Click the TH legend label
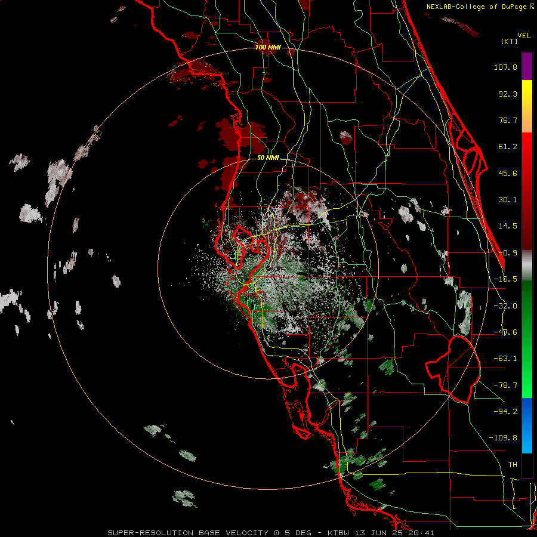This screenshot has width=537, height=537. pos(513,464)
